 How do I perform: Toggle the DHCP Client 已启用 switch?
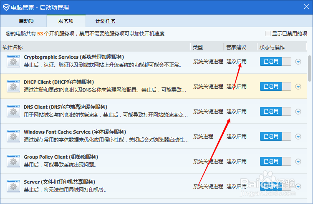275,87
